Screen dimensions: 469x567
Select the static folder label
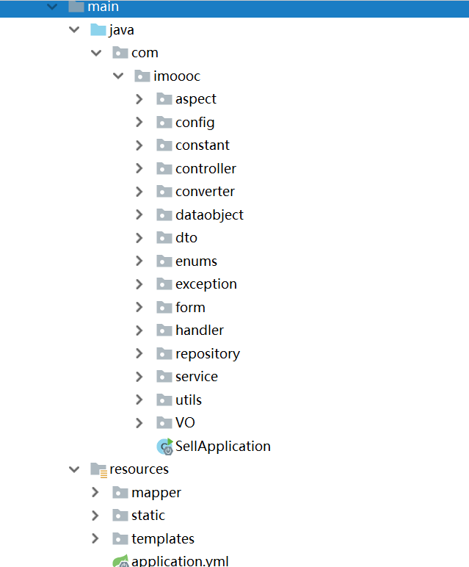[148, 516]
